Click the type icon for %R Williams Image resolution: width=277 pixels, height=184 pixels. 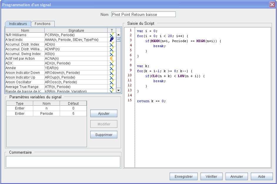[111, 35]
